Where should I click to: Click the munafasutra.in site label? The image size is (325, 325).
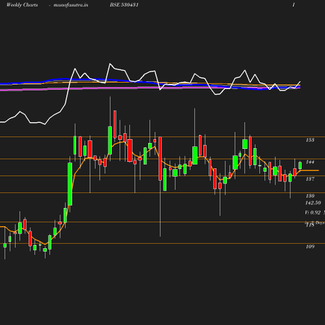coord(71,5)
